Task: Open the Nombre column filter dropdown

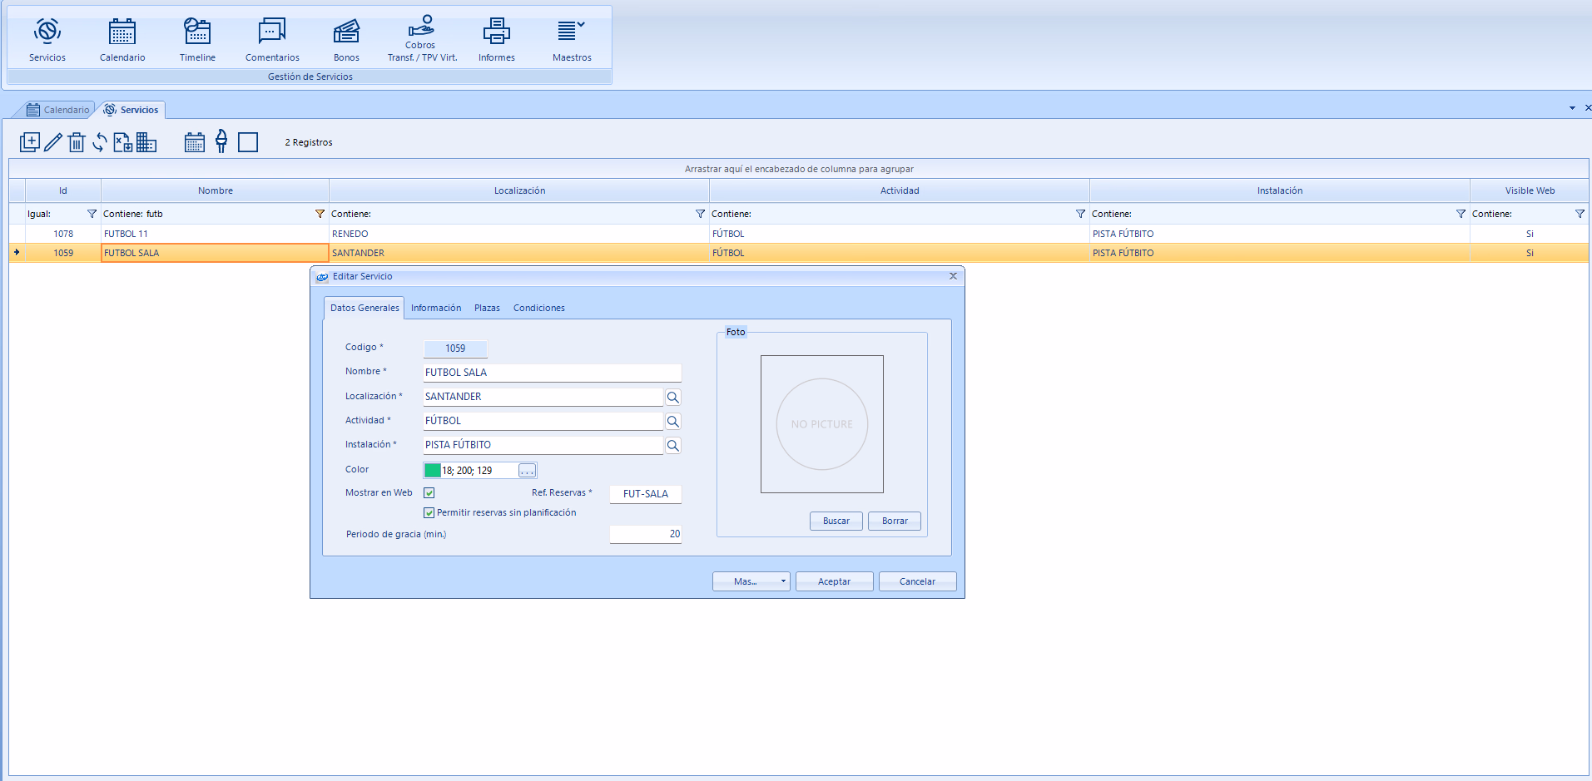Action: 320,214
